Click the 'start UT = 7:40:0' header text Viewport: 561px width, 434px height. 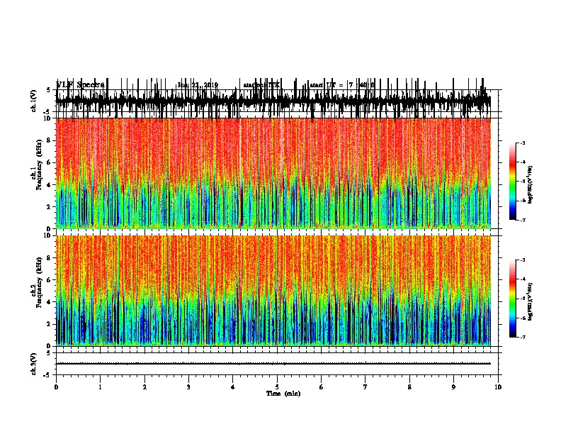342,85
